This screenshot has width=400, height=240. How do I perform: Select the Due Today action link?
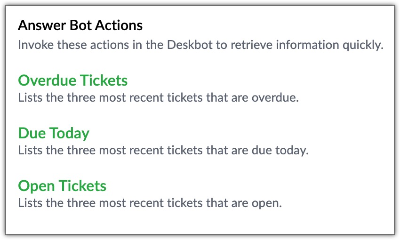(54, 133)
